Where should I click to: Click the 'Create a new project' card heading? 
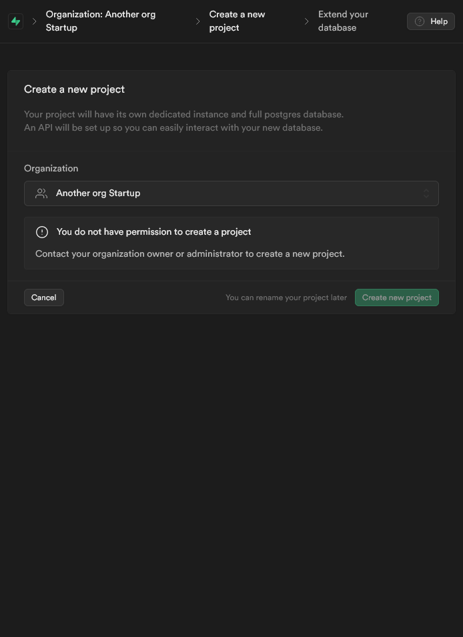tap(74, 89)
